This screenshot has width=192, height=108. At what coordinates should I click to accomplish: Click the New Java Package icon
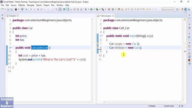109,9
